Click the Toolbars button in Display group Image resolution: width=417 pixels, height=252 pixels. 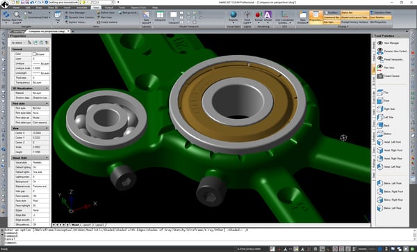332,13
